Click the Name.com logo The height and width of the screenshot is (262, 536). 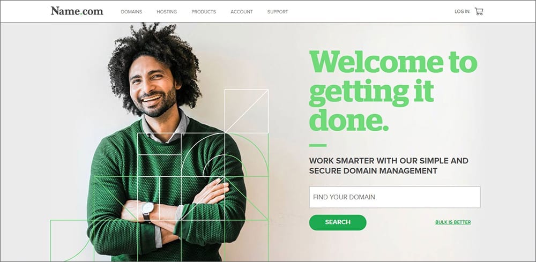(x=77, y=11)
